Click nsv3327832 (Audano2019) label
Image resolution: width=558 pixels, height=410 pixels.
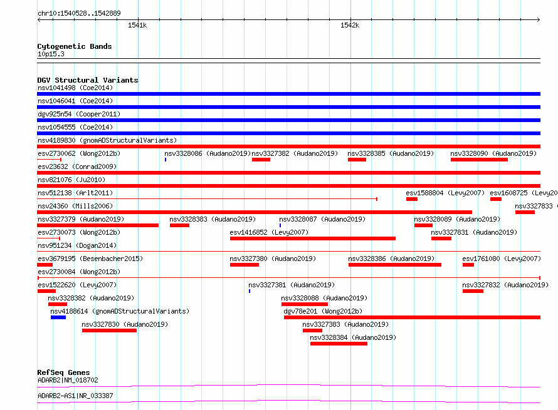coord(505,285)
